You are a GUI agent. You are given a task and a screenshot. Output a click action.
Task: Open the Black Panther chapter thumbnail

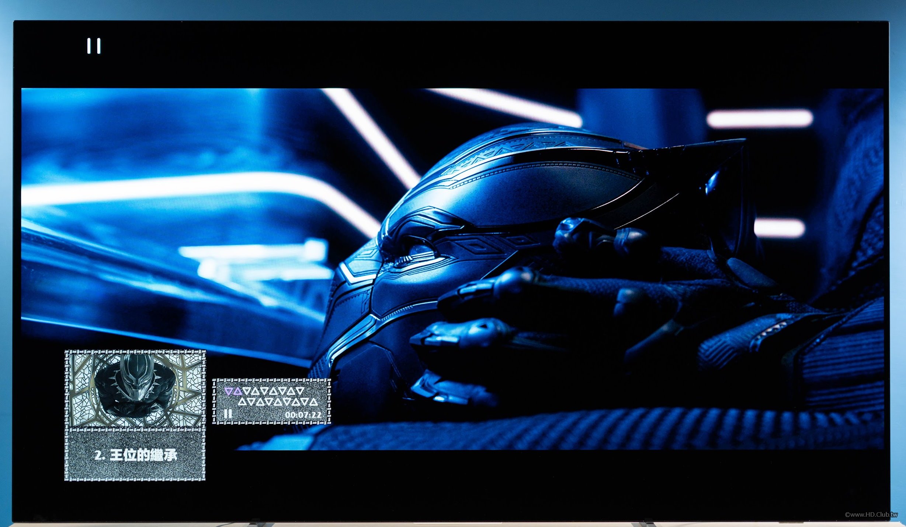point(135,389)
